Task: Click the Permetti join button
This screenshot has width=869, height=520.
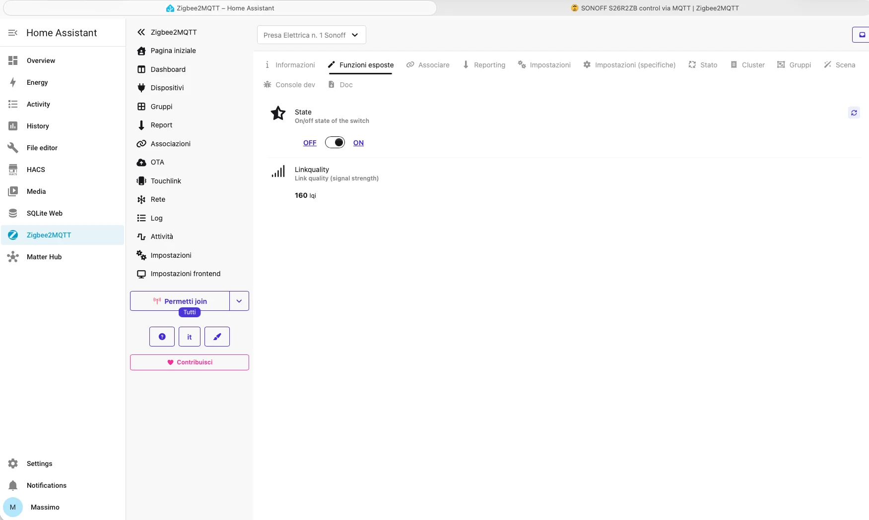Action: point(180,301)
